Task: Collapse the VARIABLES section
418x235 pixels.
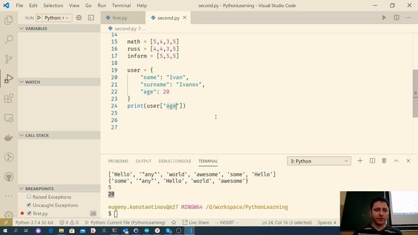Action: [x=59, y=29]
